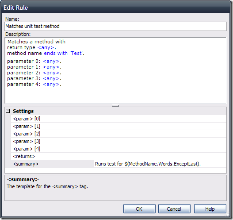Select the <param> [1] row label
The height and width of the screenshot is (220, 233).
pyautogui.click(x=52, y=126)
